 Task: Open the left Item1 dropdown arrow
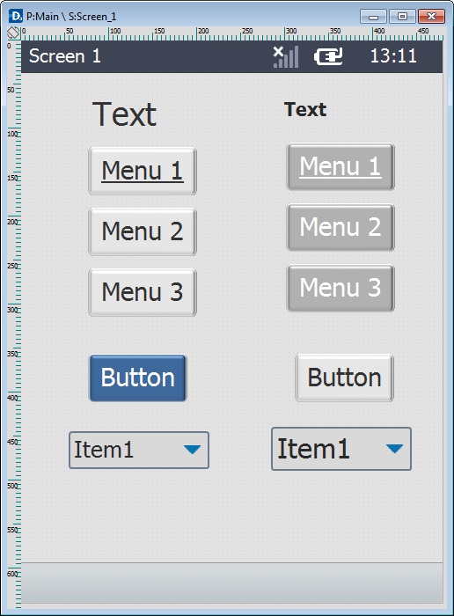tap(192, 450)
